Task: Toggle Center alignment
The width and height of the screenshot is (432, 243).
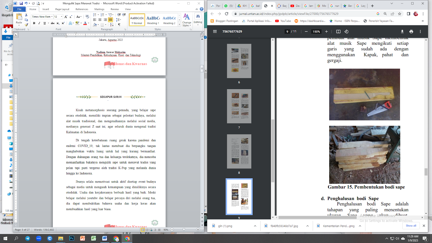Action: 100,20
